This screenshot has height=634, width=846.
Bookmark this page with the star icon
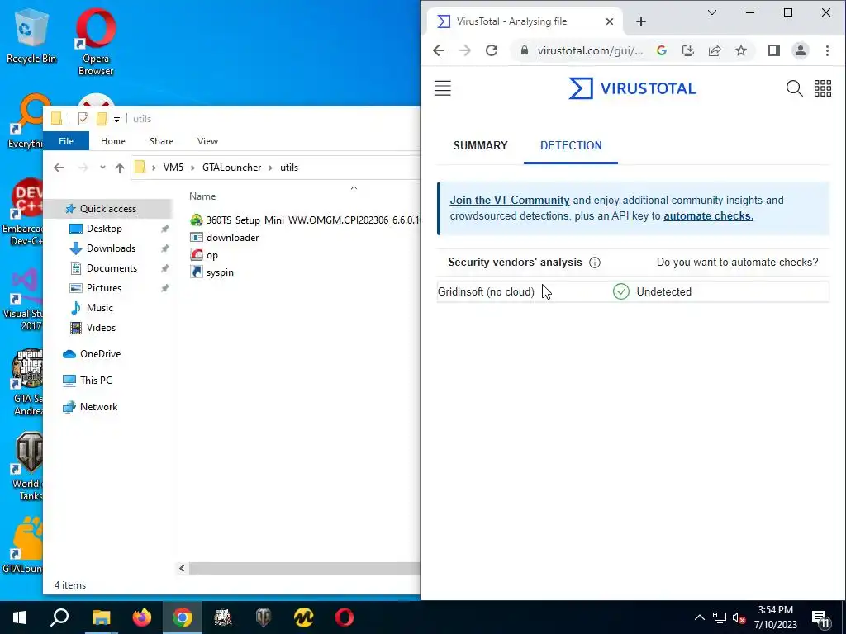pos(741,50)
